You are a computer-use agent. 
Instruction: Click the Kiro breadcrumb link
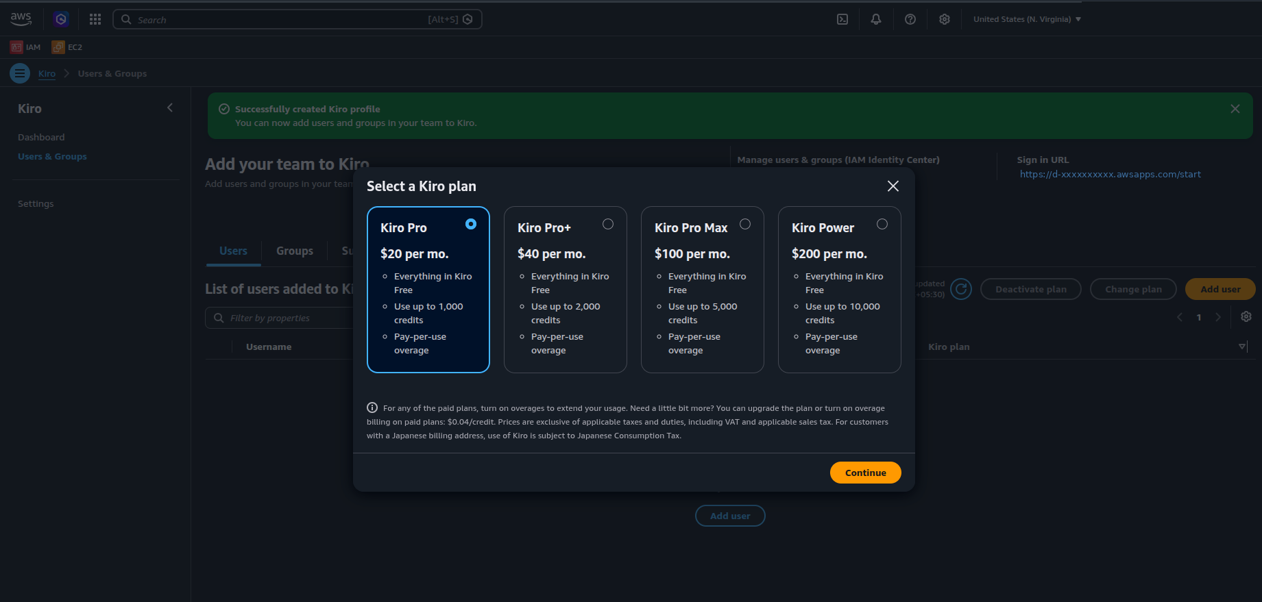pos(47,73)
